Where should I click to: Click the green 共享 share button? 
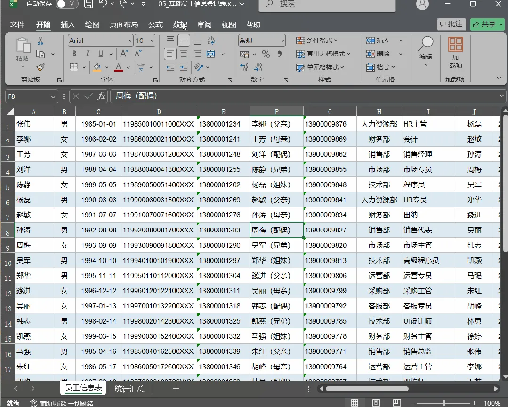coord(487,24)
